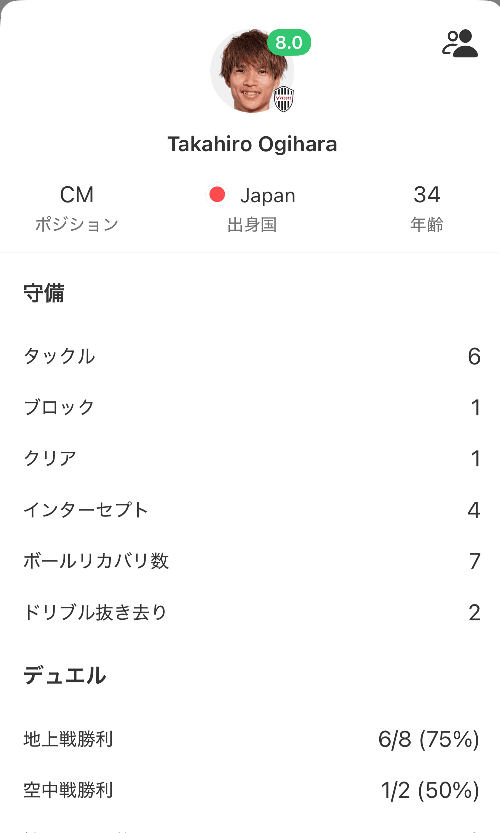Tap the CM position label
Image resolution: width=500 pixels, height=833 pixels.
tap(77, 195)
